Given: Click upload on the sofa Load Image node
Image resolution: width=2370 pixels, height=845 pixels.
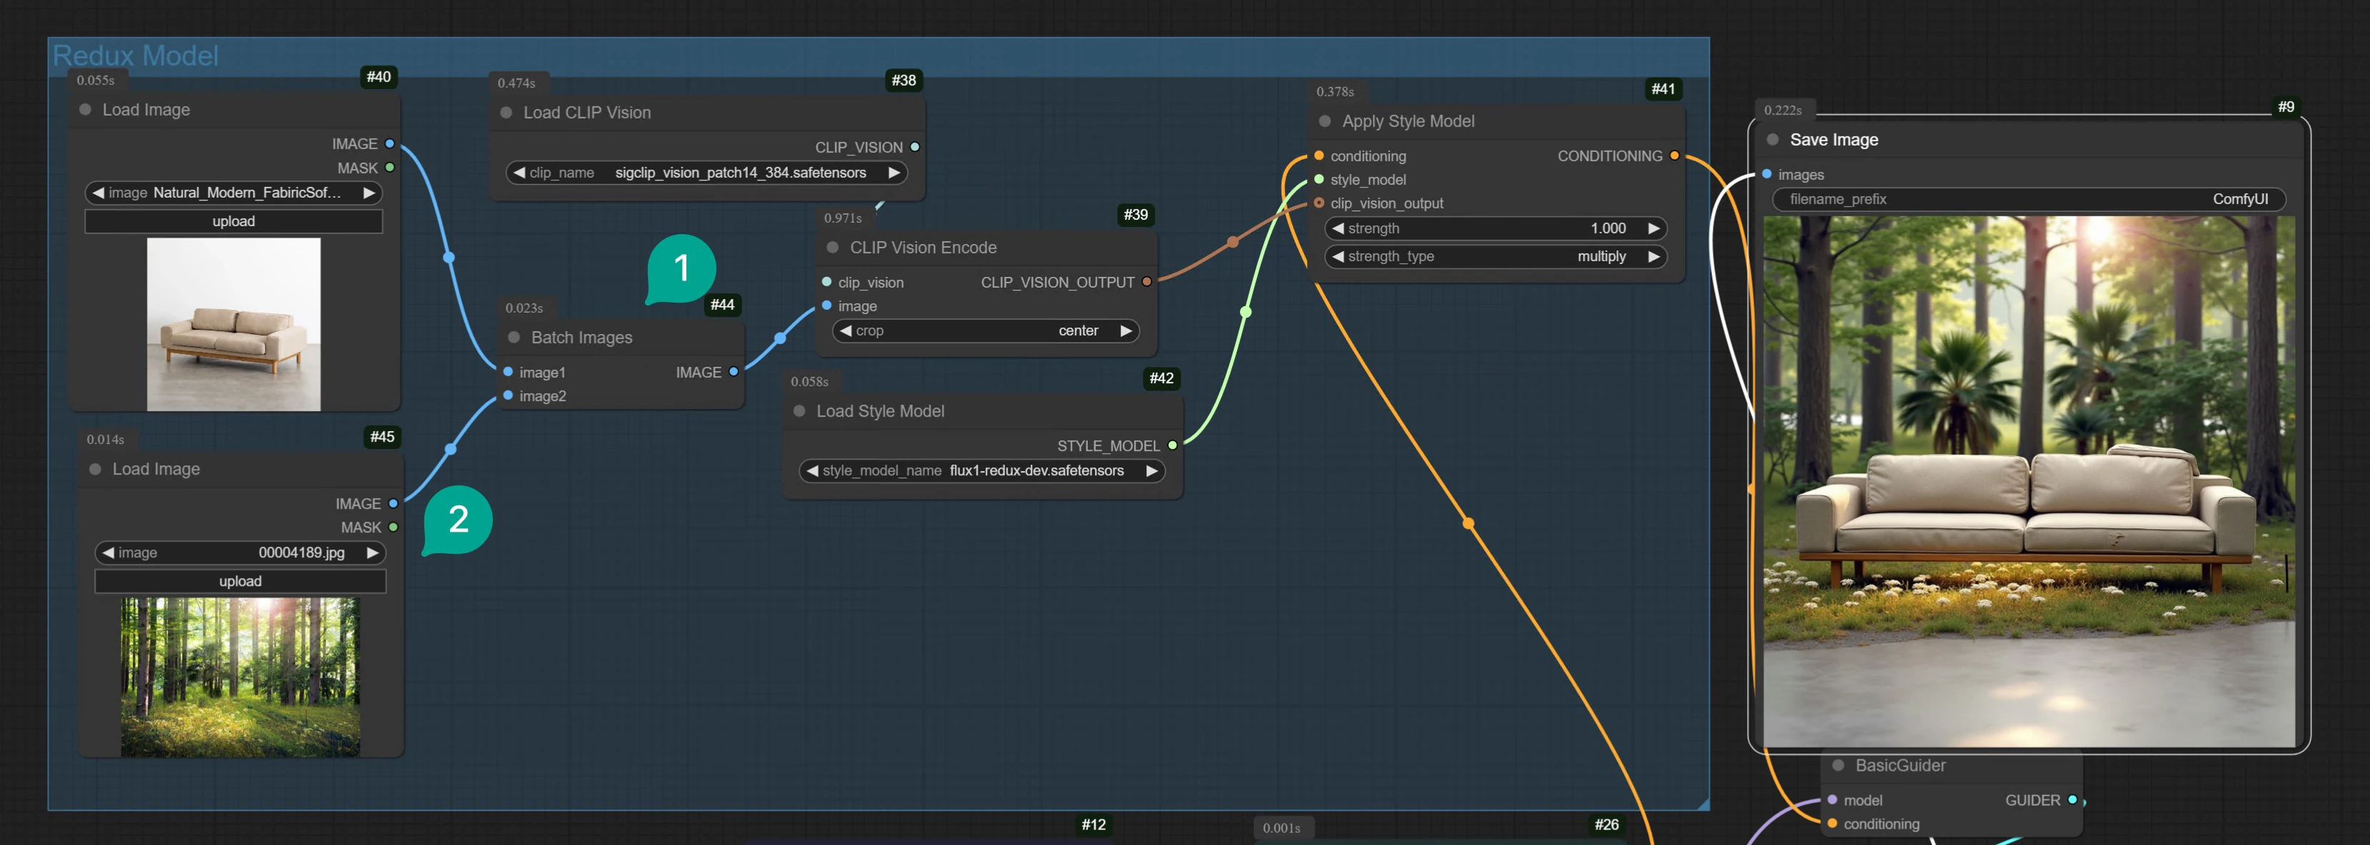Looking at the screenshot, I should pos(234,221).
